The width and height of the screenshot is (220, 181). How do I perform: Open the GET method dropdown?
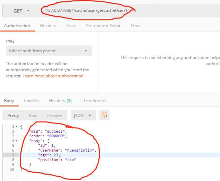[x=22, y=11]
